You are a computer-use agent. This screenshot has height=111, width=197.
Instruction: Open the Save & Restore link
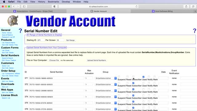pos(7,35)
